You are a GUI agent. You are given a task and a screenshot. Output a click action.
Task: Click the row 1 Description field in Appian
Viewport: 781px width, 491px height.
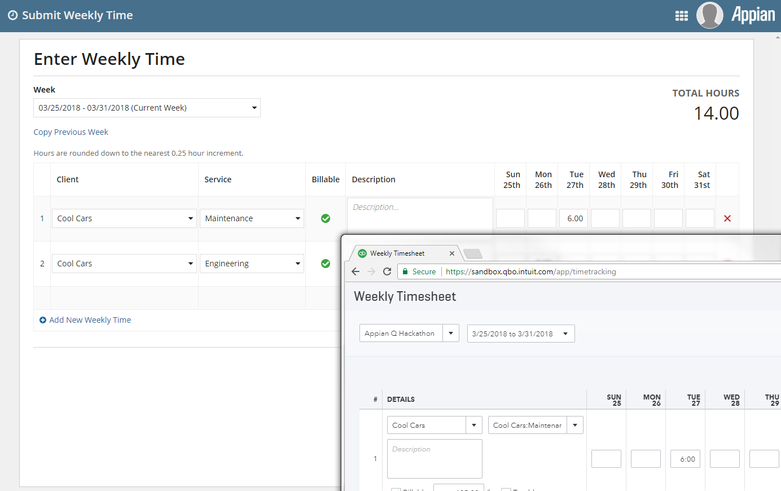tap(420, 214)
